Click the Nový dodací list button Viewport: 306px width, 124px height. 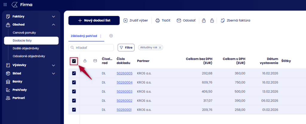(x=94, y=21)
